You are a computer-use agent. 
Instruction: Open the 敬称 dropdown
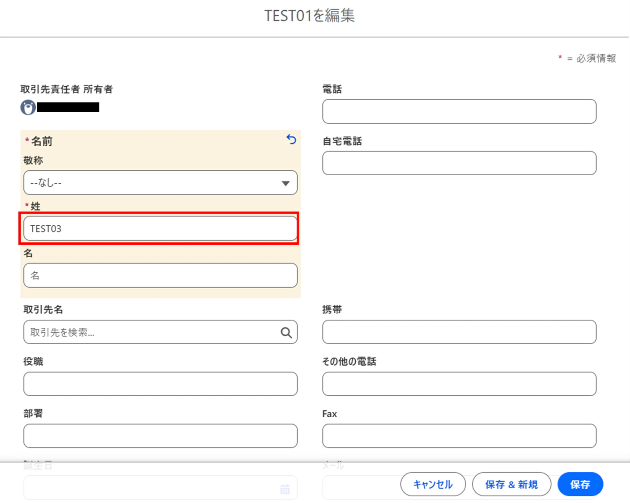(160, 182)
